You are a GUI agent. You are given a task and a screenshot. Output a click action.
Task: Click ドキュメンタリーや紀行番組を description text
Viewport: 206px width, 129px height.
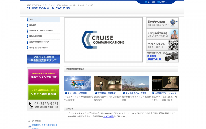pyautogui.click(x=79, y=97)
